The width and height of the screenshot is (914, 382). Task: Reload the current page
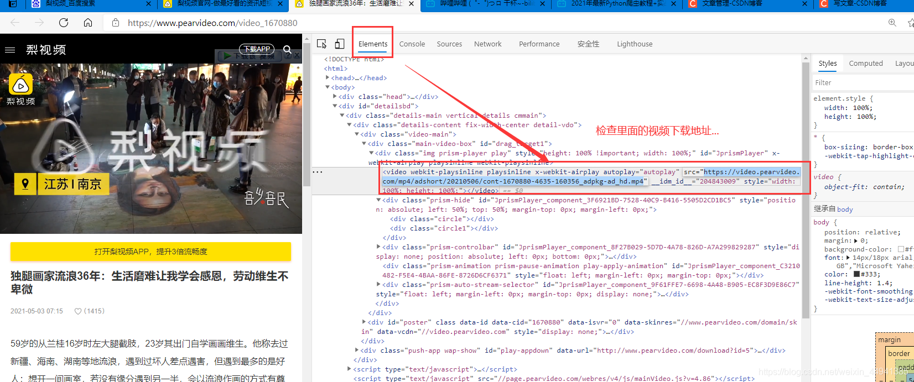coord(64,23)
